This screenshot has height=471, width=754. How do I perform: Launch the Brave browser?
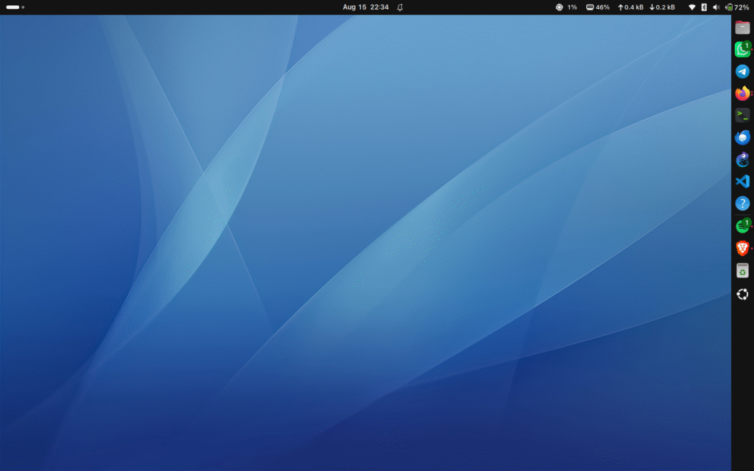coord(742,247)
